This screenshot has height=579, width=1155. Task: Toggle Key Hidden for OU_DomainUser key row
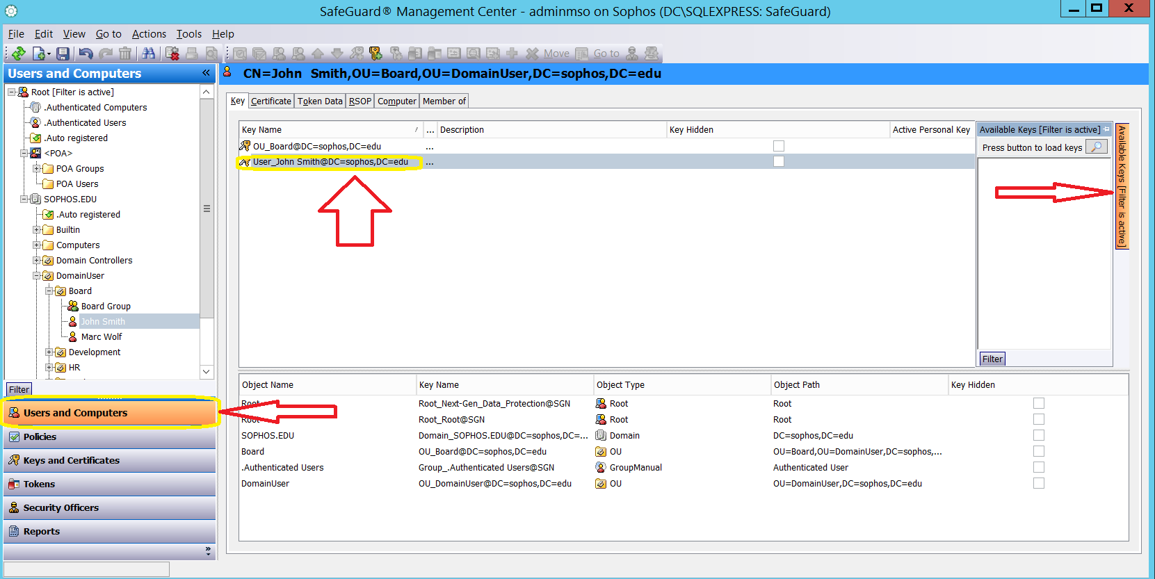[x=1039, y=483]
